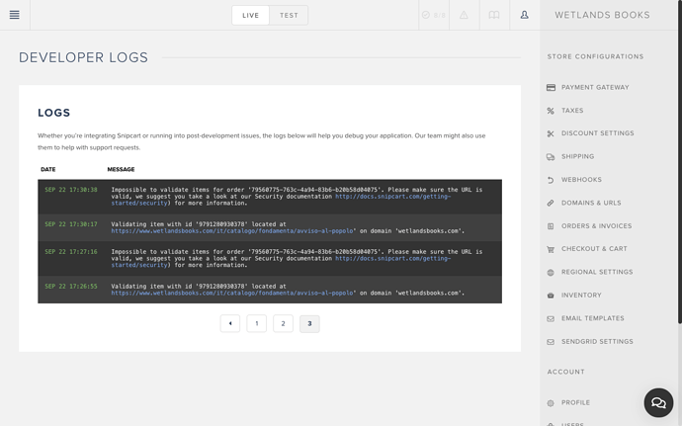682x426 pixels.
Task: Open the chat support bubble
Action: coord(658,403)
